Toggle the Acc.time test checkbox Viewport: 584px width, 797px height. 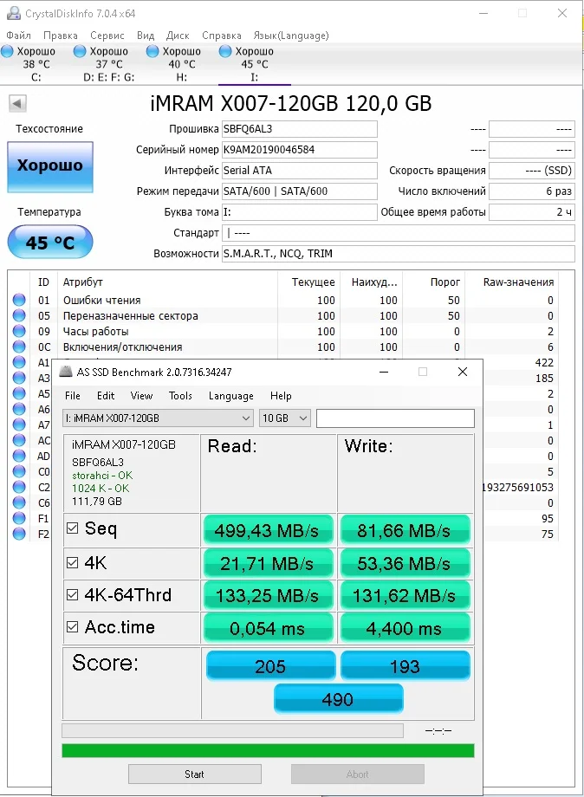click(73, 626)
